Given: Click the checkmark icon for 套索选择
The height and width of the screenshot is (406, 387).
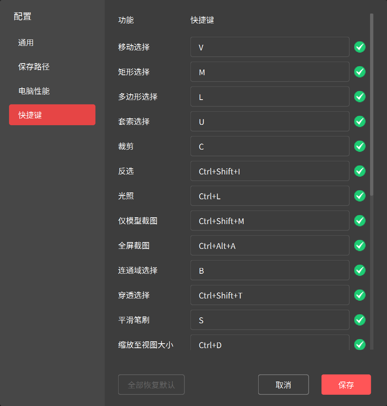Looking at the screenshot, I should pos(360,121).
